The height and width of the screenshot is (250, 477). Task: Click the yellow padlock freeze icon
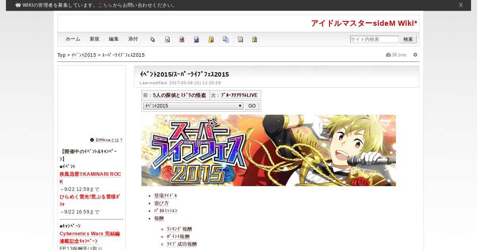(211, 39)
